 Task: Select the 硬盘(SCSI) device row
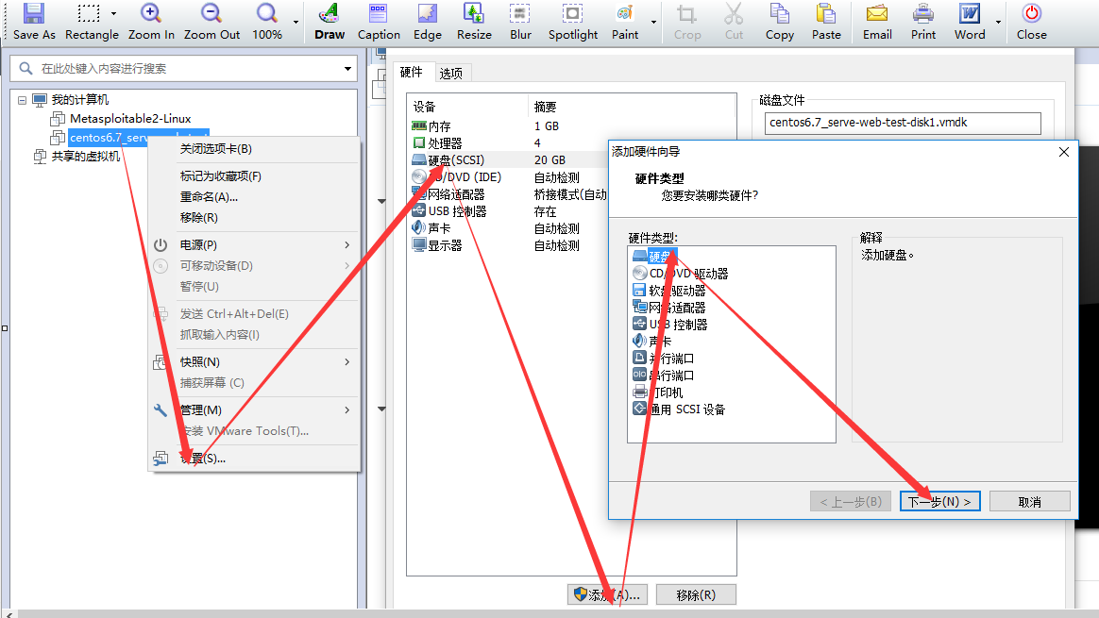pos(509,159)
